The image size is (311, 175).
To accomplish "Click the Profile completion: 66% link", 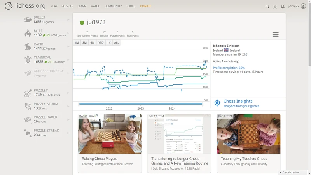I will (x=229, y=68).
